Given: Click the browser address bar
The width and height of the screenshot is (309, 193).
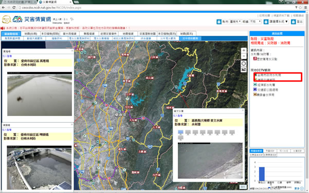Looking at the screenshot, I should pyautogui.click(x=156, y=8).
